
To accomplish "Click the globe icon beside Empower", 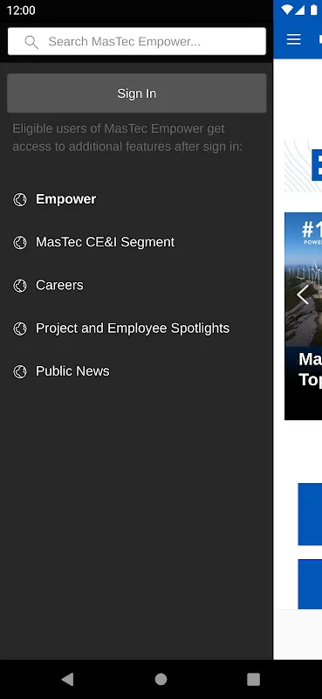I will coord(20,199).
